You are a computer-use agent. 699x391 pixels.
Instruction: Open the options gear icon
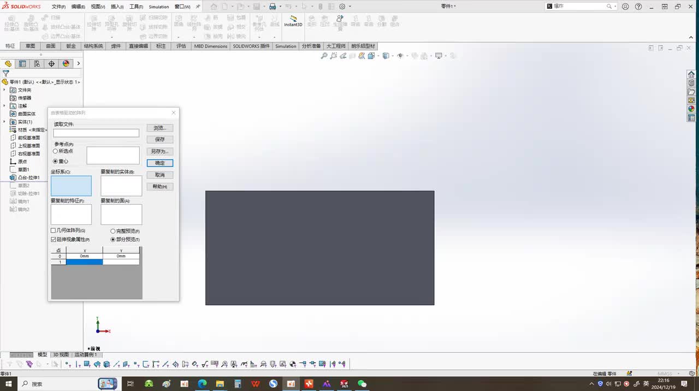[x=342, y=7]
